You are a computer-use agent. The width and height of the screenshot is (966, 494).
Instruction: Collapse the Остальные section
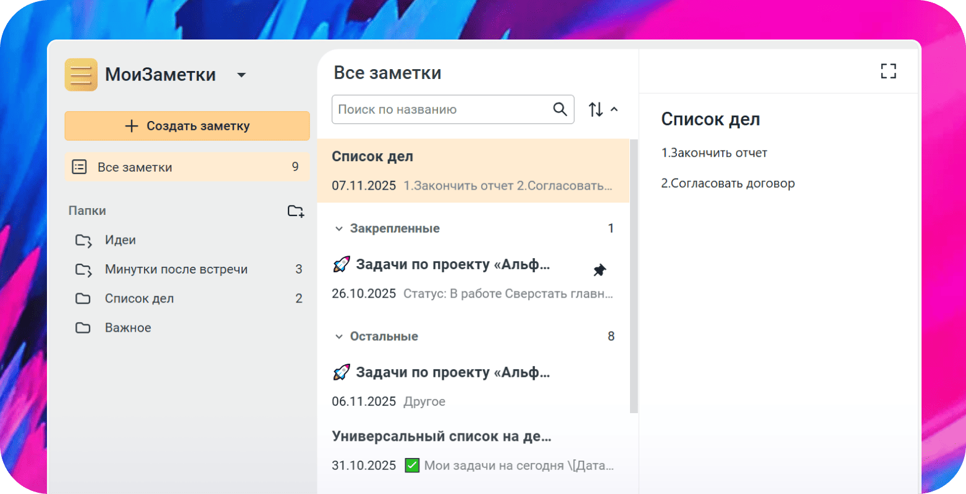[x=338, y=337]
